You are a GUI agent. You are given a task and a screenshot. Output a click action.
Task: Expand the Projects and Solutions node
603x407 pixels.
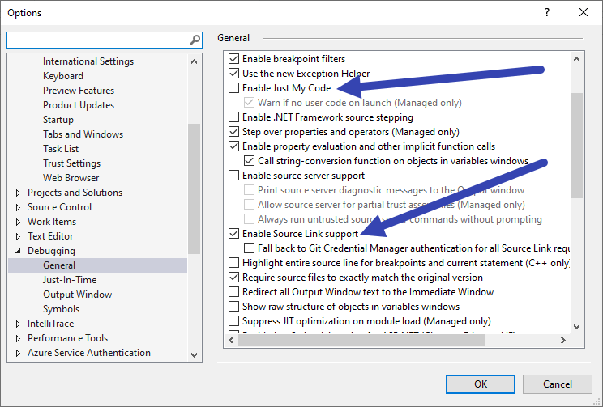[19, 193]
